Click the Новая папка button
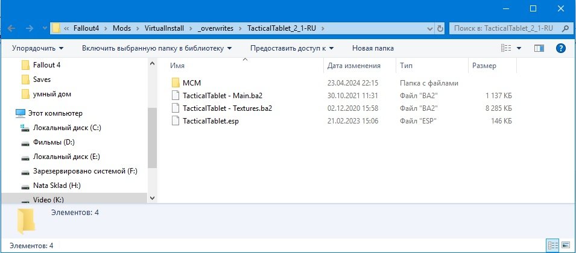This screenshot has height=253, width=576. coord(373,48)
